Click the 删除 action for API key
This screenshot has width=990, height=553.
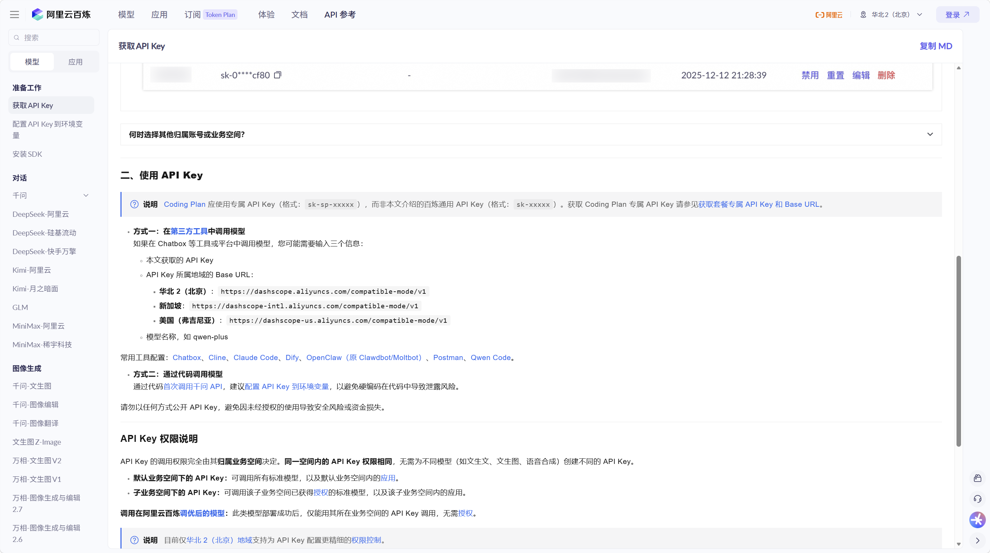[x=886, y=75]
